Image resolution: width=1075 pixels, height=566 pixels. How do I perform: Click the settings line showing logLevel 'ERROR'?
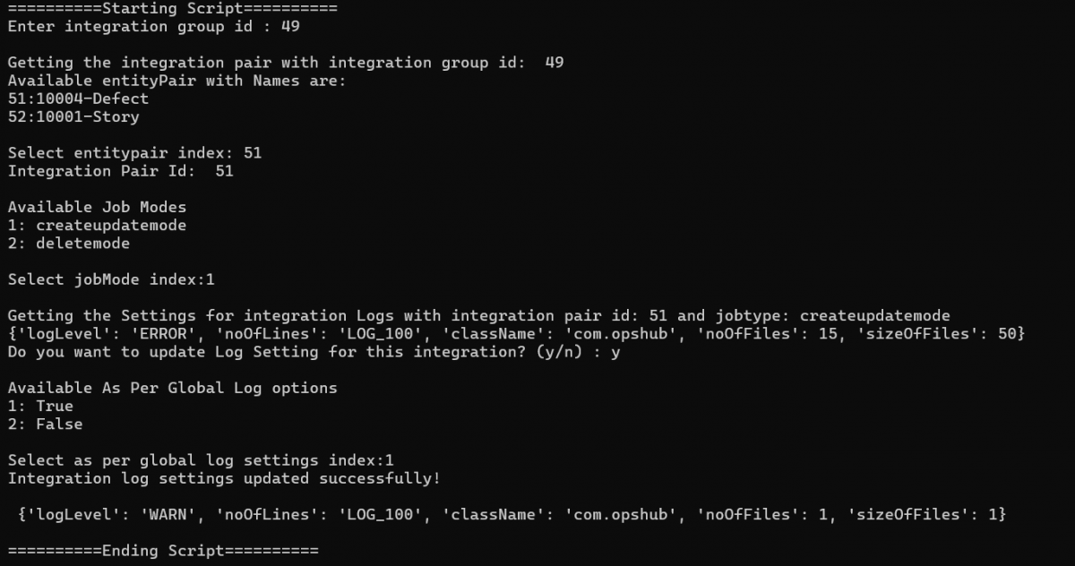coord(516,333)
